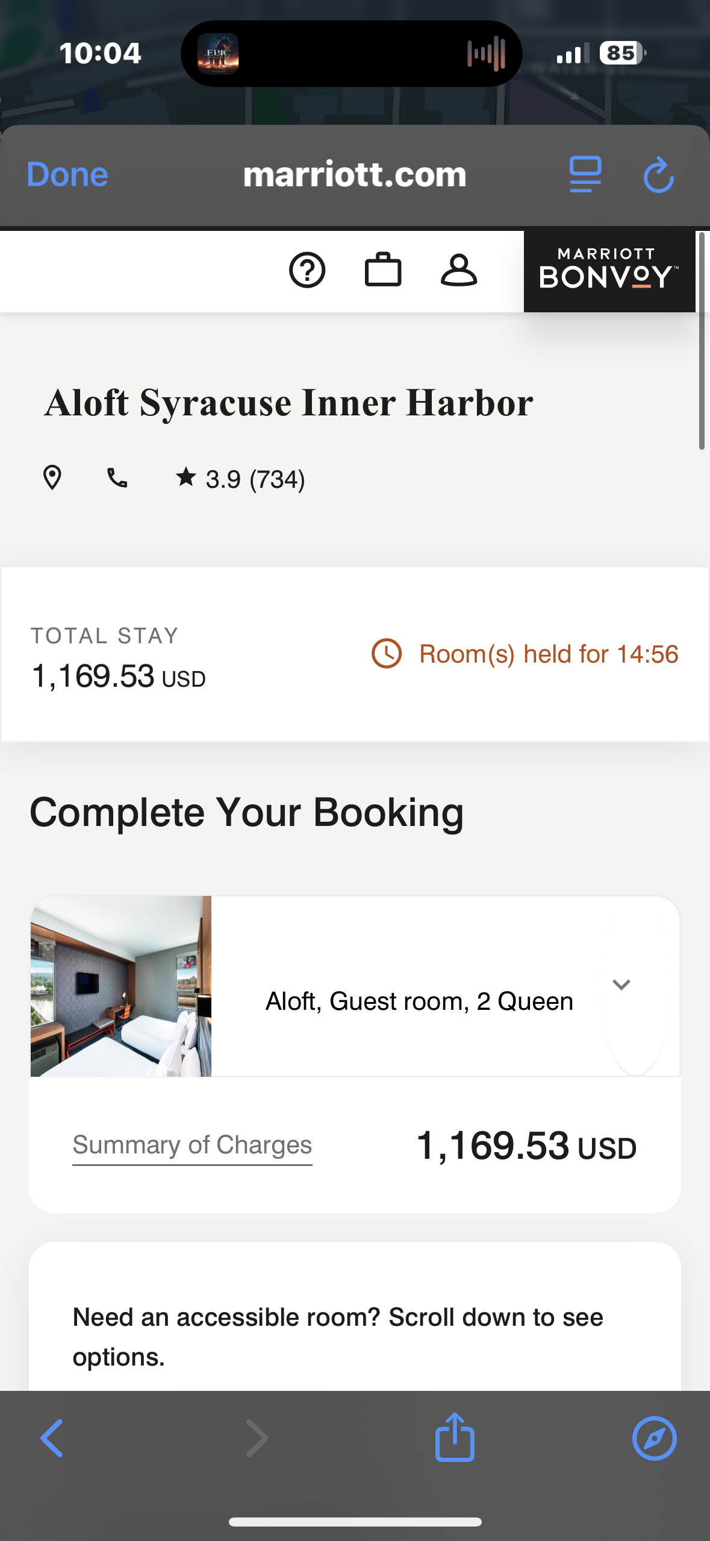Tap the page scrollbar on right edge

click(x=702, y=341)
